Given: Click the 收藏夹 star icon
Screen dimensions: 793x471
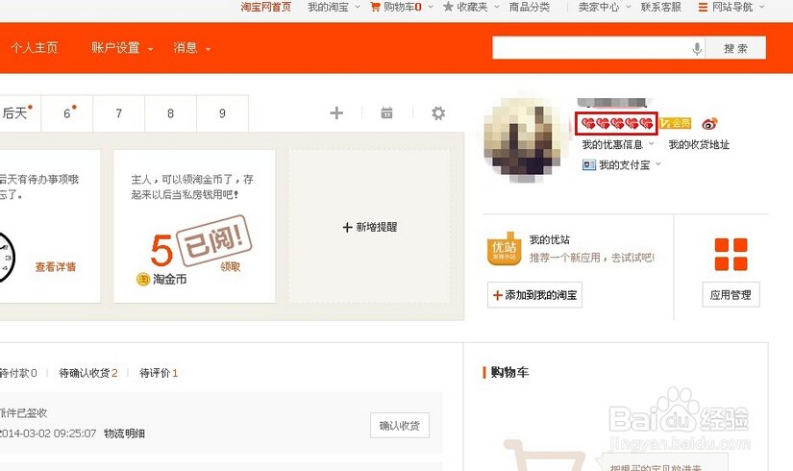Looking at the screenshot, I should [448, 7].
